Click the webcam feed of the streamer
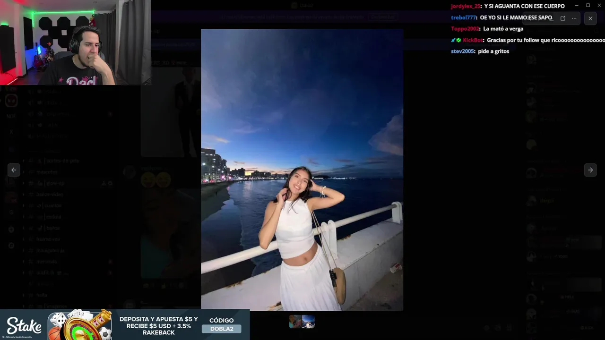Image resolution: width=605 pixels, height=340 pixels. 76,42
